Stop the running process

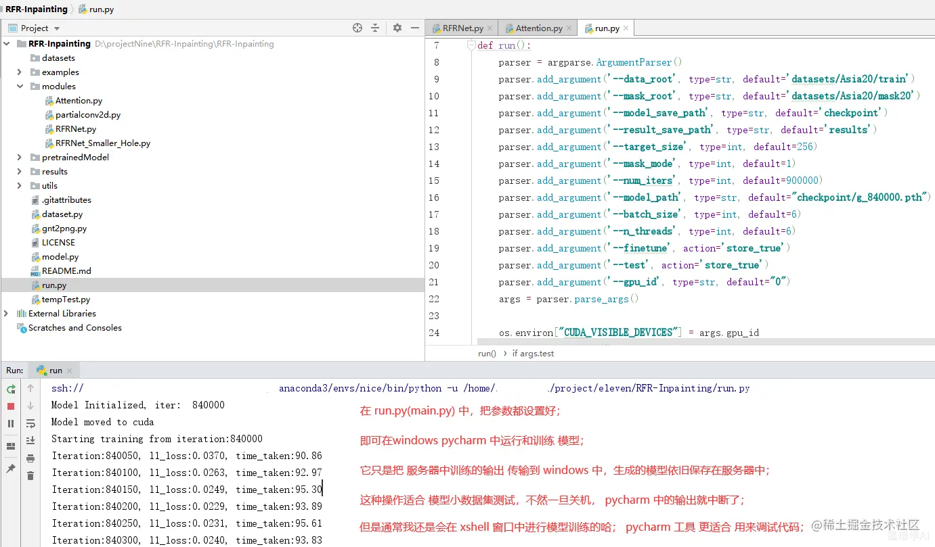coord(11,406)
